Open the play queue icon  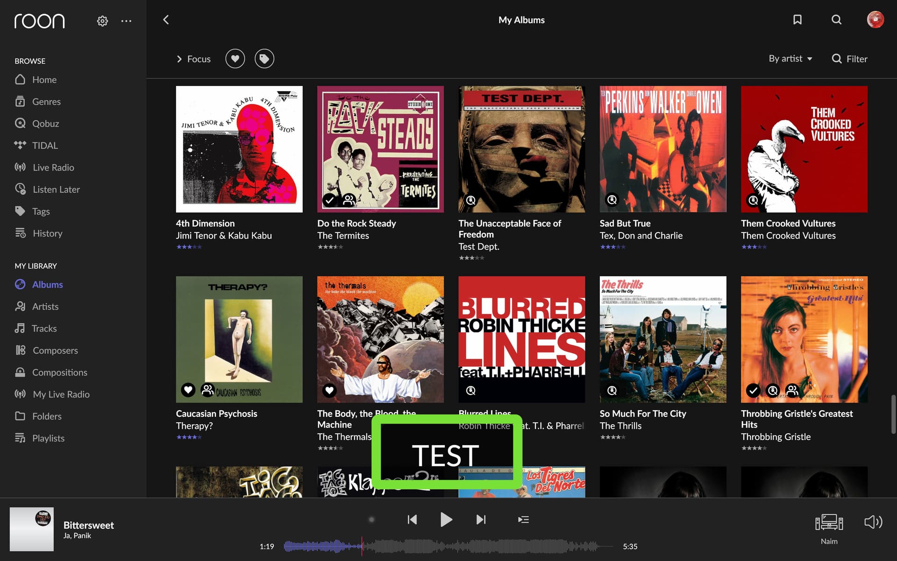click(x=523, y=519)
